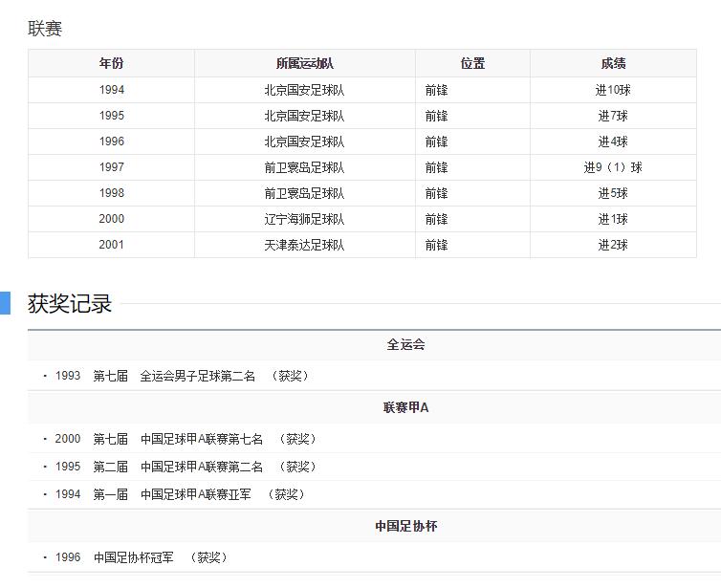Click 北京国安足球队 in the 1996 row
721x588 pixels.
point(304,142)
